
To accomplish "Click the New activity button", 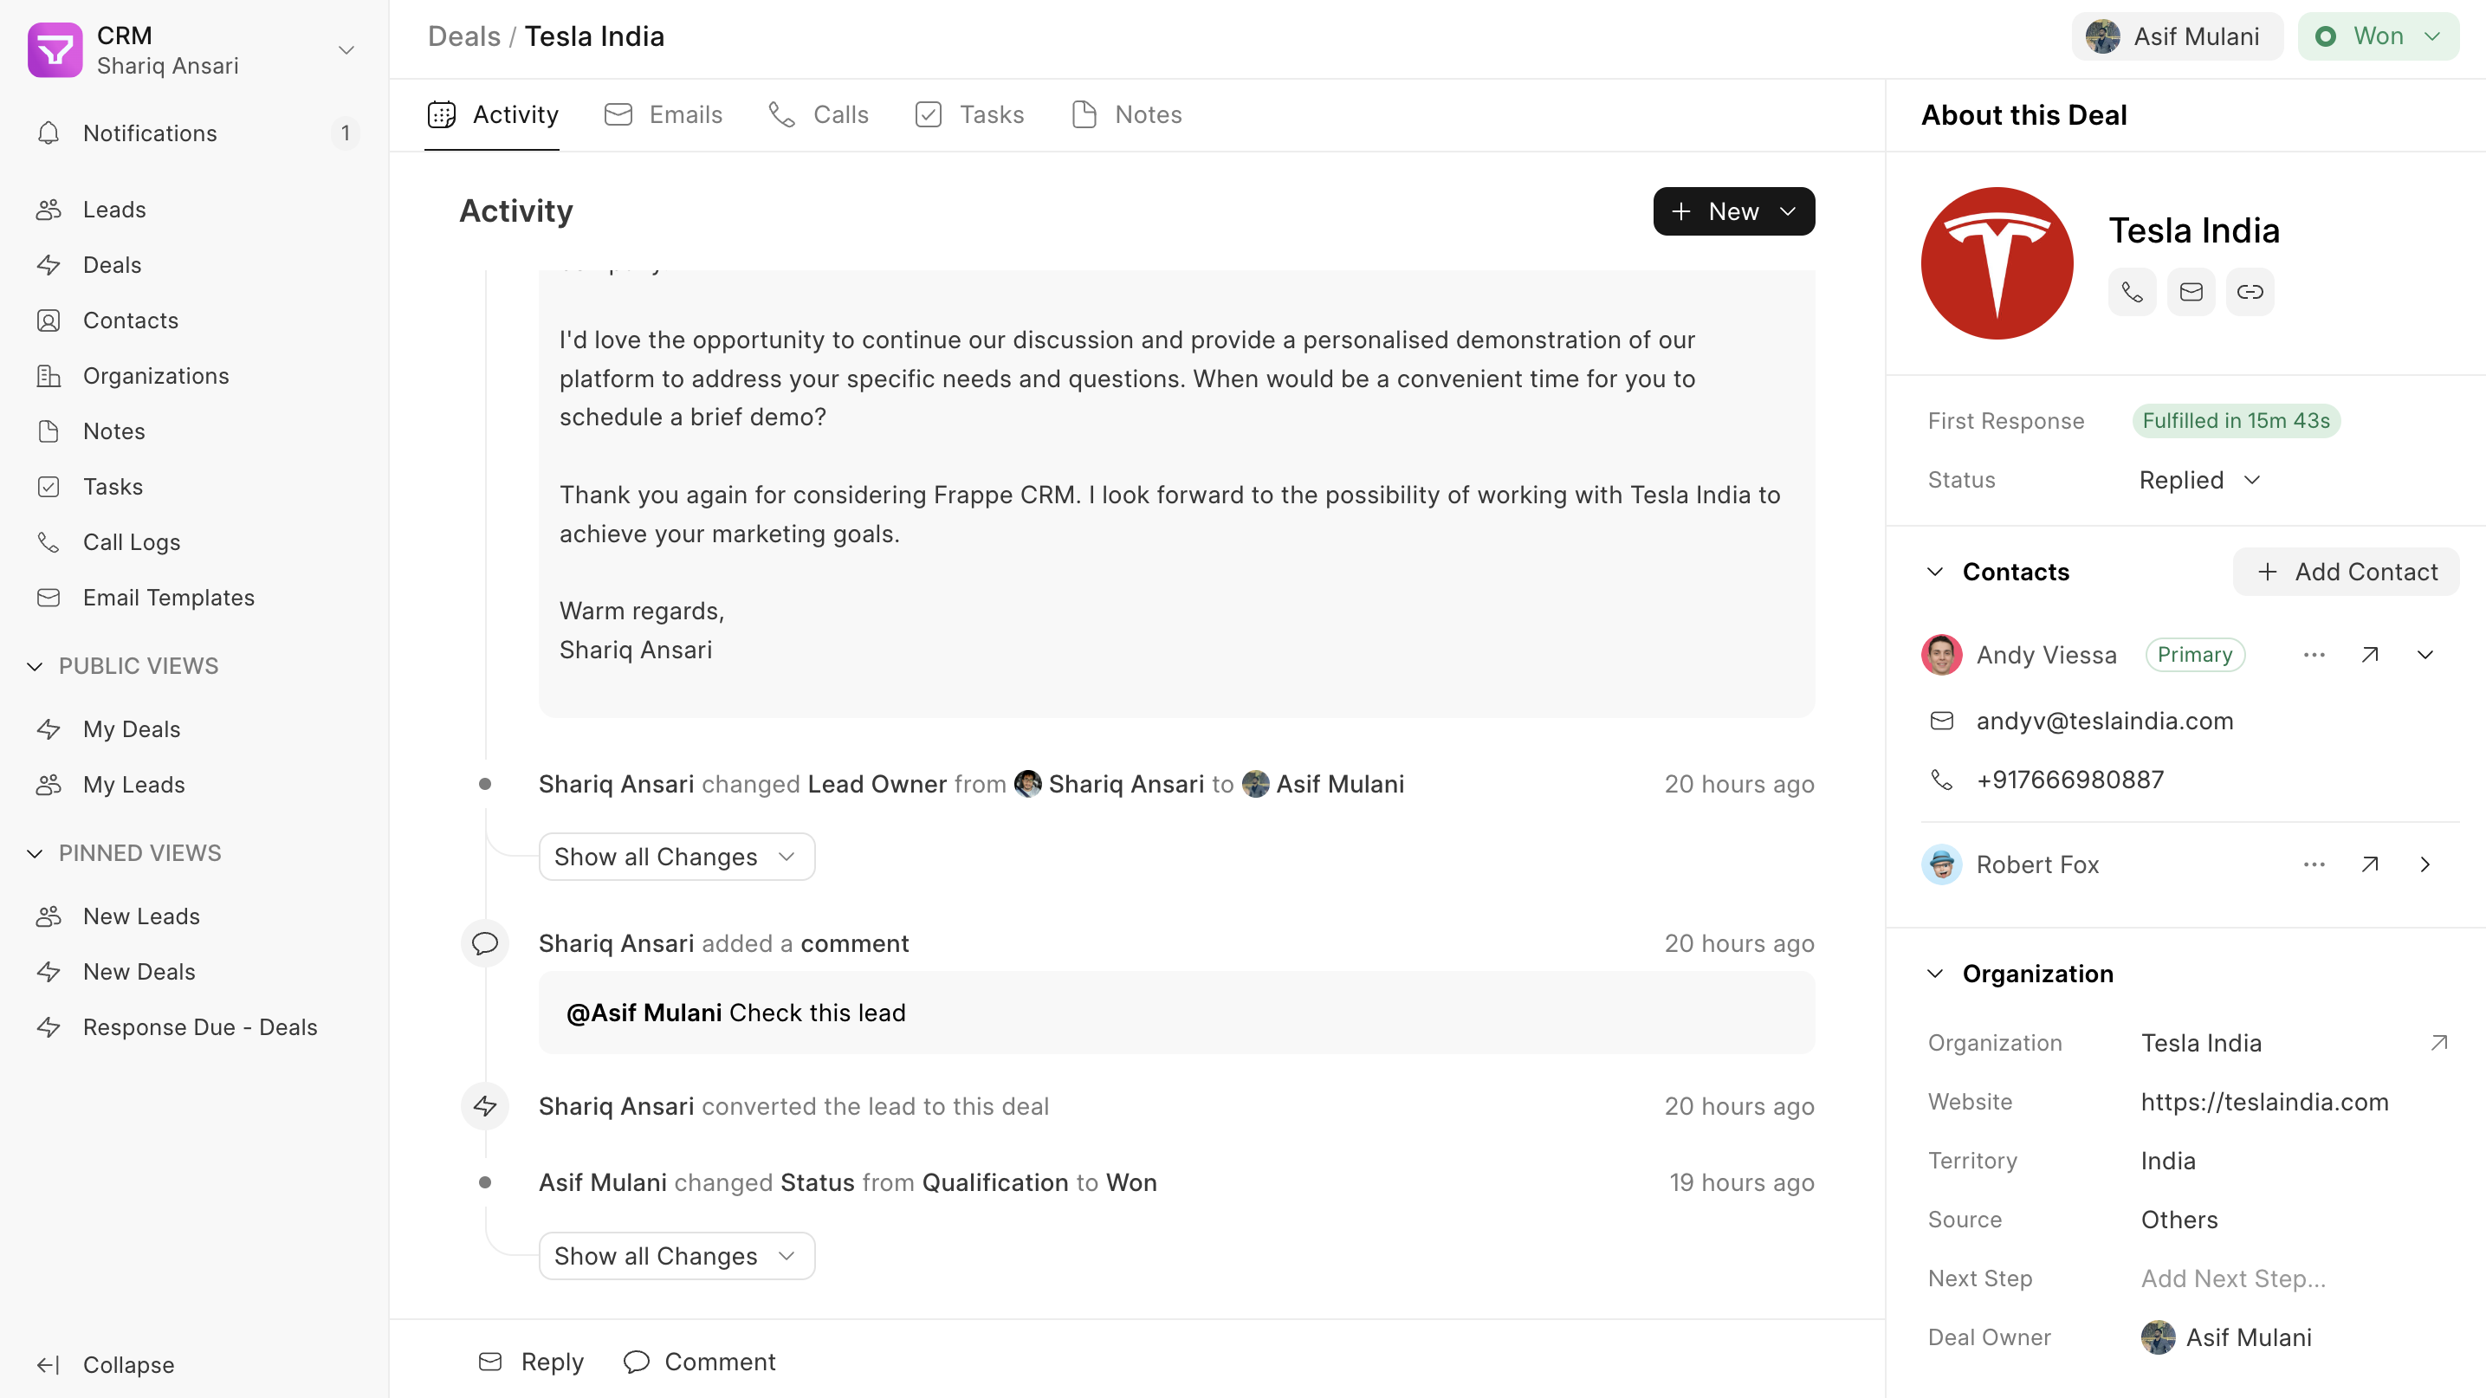I will [1733, 211].
